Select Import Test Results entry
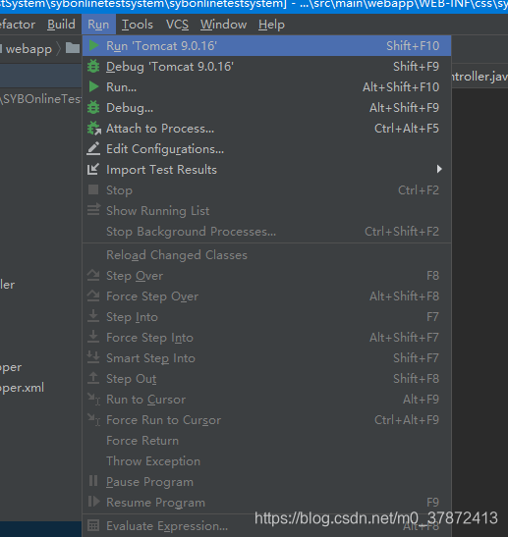The image size is (508, 537). point(266,169)
